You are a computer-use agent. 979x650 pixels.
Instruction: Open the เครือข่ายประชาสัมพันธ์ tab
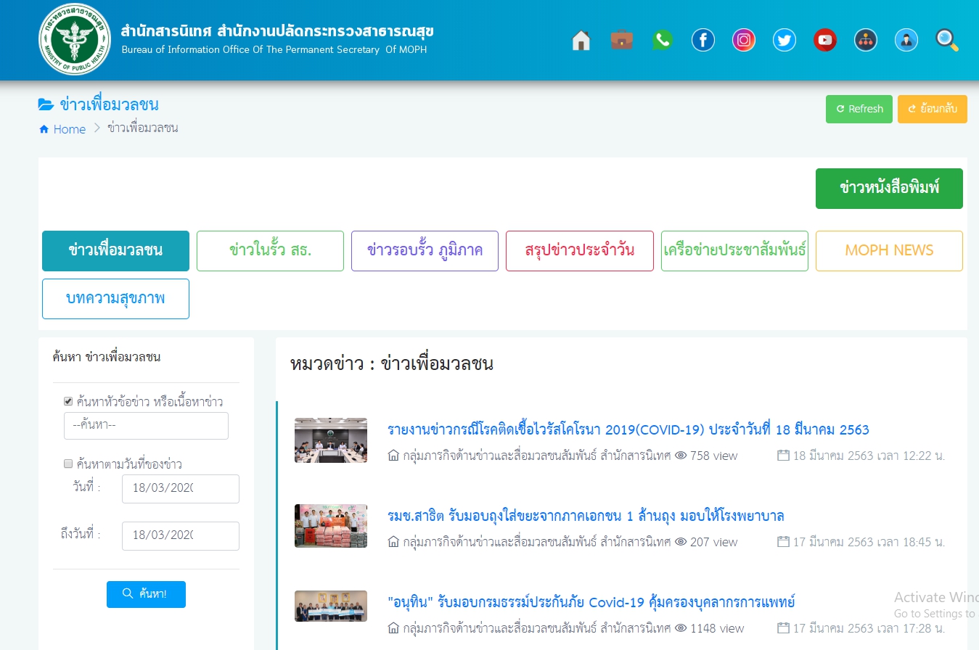[734, 251]
